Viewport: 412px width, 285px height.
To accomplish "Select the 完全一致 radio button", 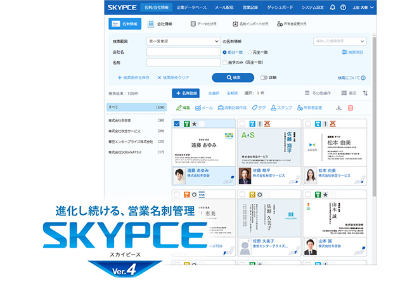I will (x=250, y=52).
